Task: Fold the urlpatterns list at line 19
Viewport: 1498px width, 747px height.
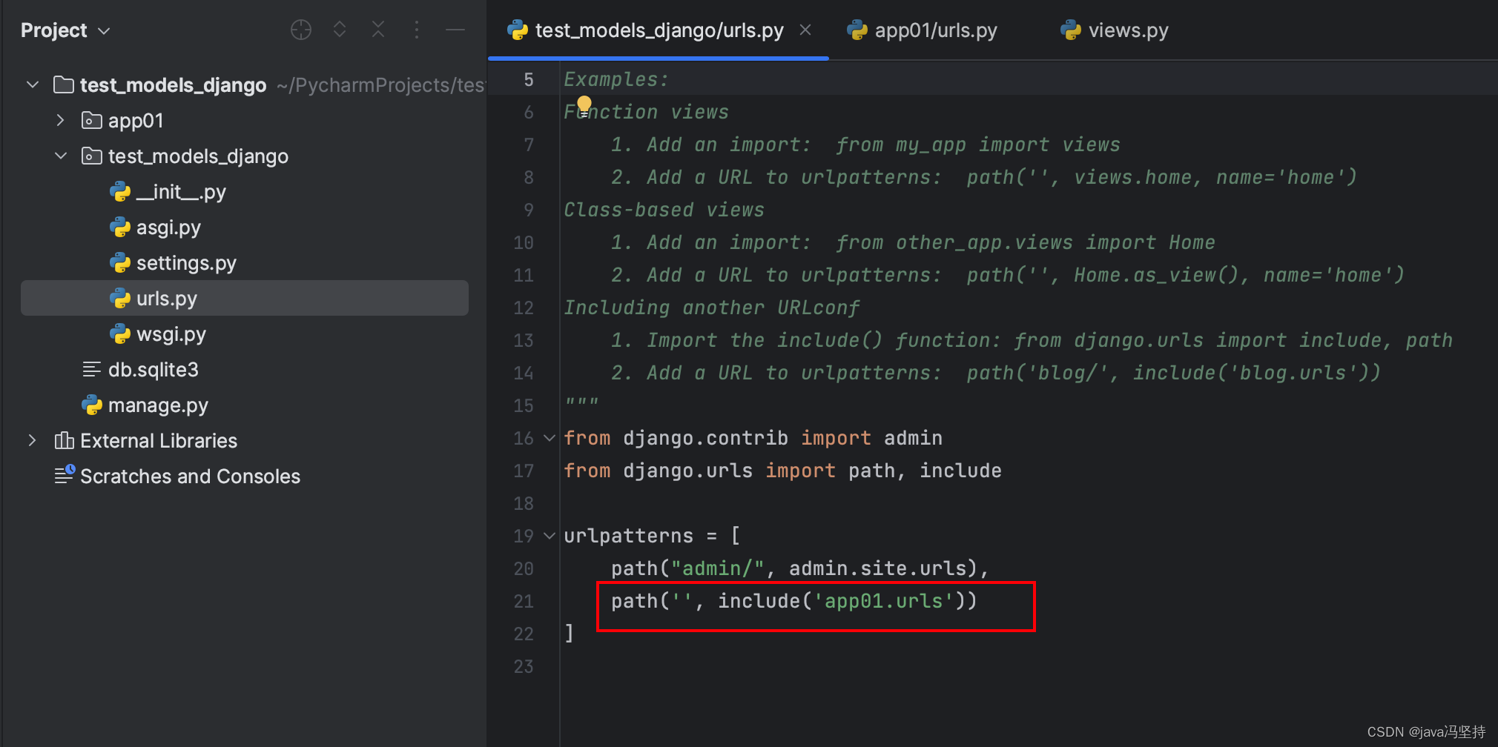Action: [550, 535]
